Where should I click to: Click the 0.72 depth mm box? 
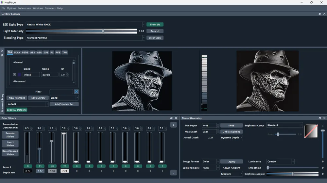(x=28, y=171)
